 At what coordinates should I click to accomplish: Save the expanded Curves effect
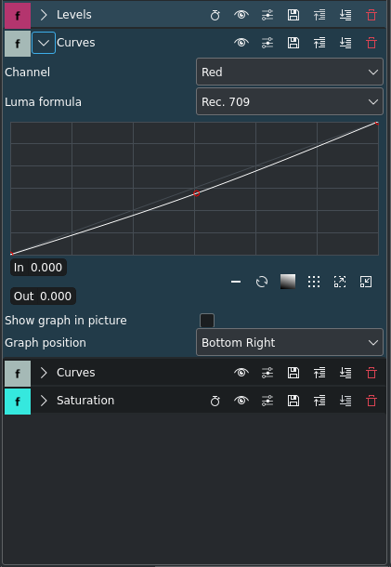(x=293, y=43)
